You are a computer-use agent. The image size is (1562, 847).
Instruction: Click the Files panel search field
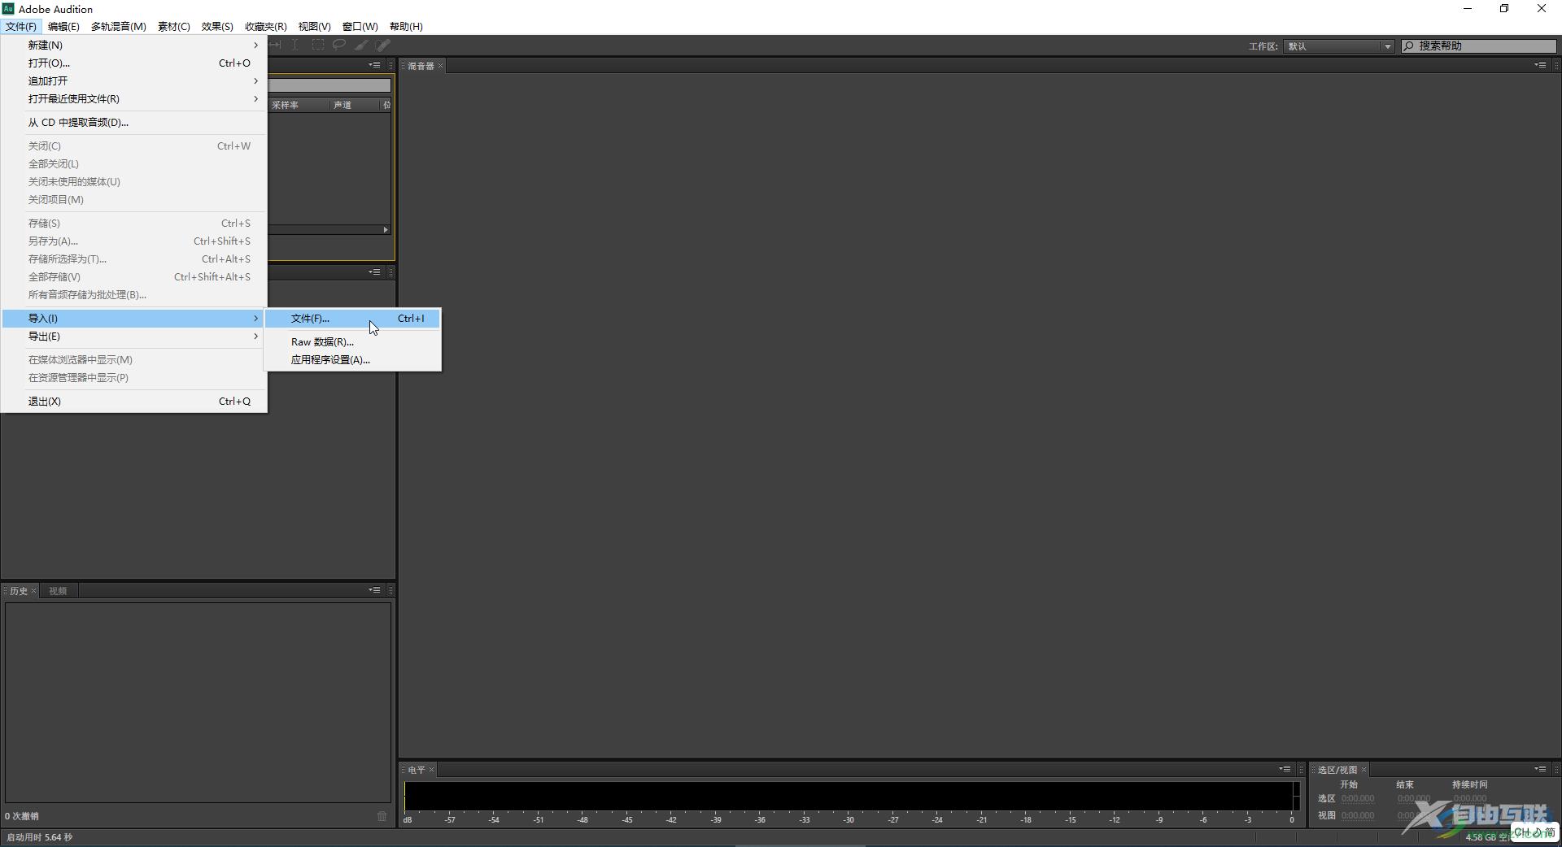point(329,85)
